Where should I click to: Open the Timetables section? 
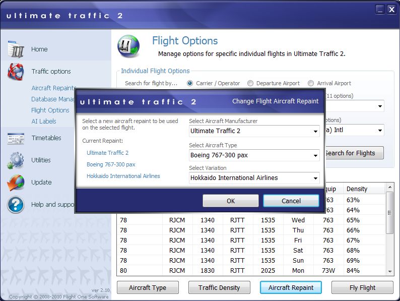point(46,138)
